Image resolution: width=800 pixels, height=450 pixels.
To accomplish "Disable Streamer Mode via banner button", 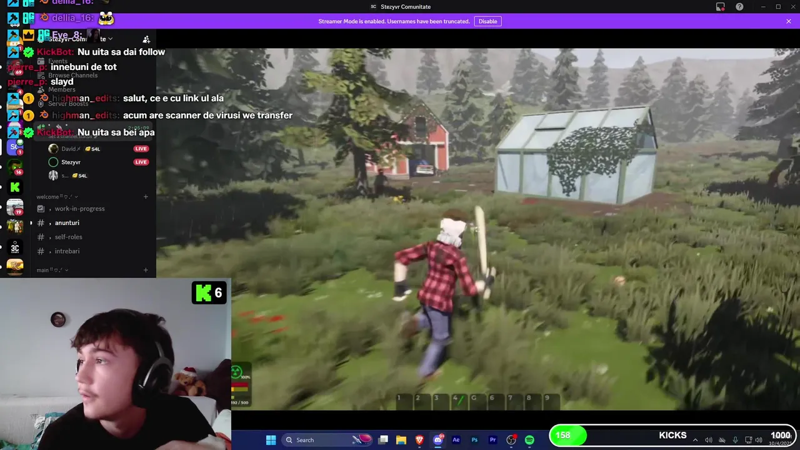I will pos(488,21).
